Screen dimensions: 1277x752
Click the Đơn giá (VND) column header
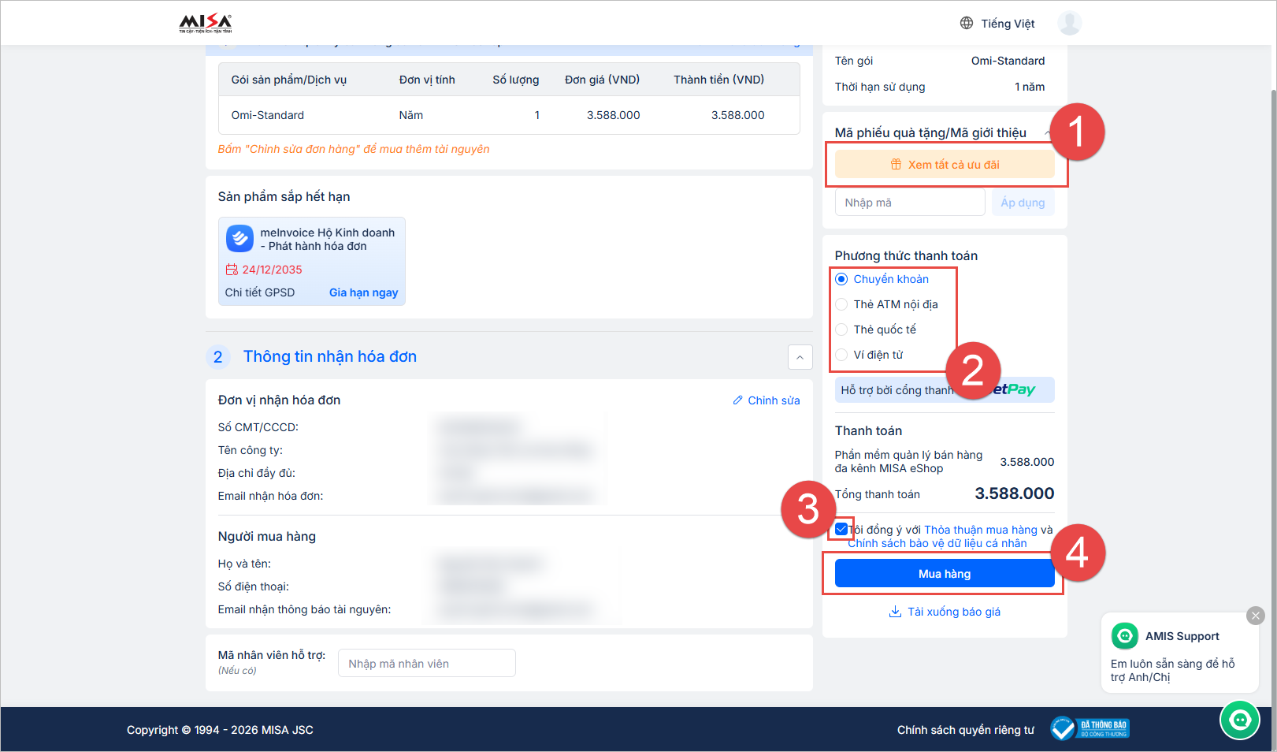[602, 80]
